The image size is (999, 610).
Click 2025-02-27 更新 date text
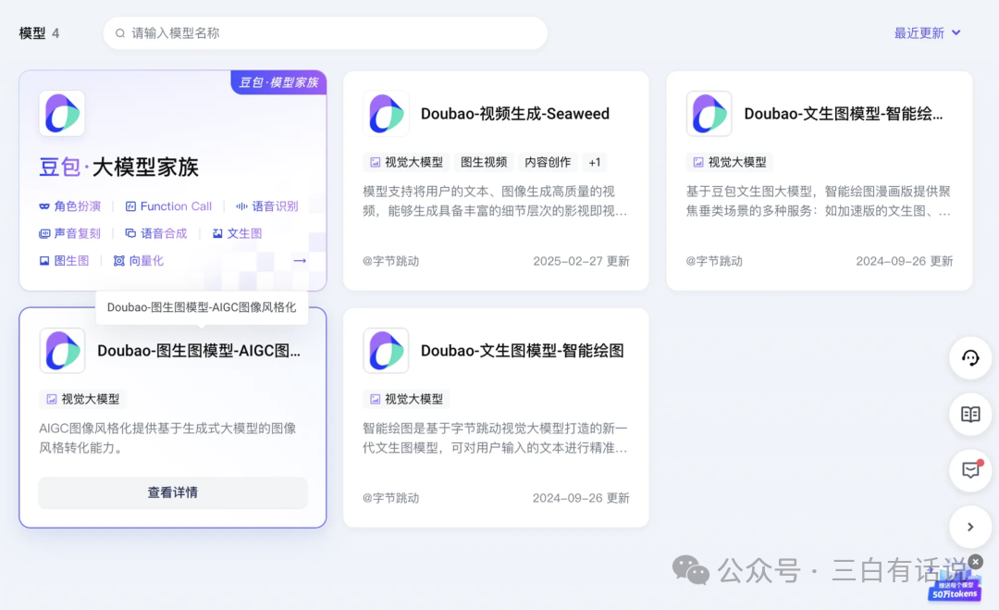[581, 261]
